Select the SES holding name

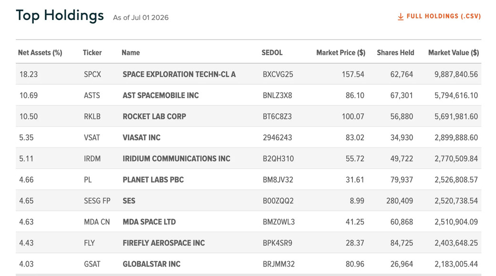tap(129, 201)
